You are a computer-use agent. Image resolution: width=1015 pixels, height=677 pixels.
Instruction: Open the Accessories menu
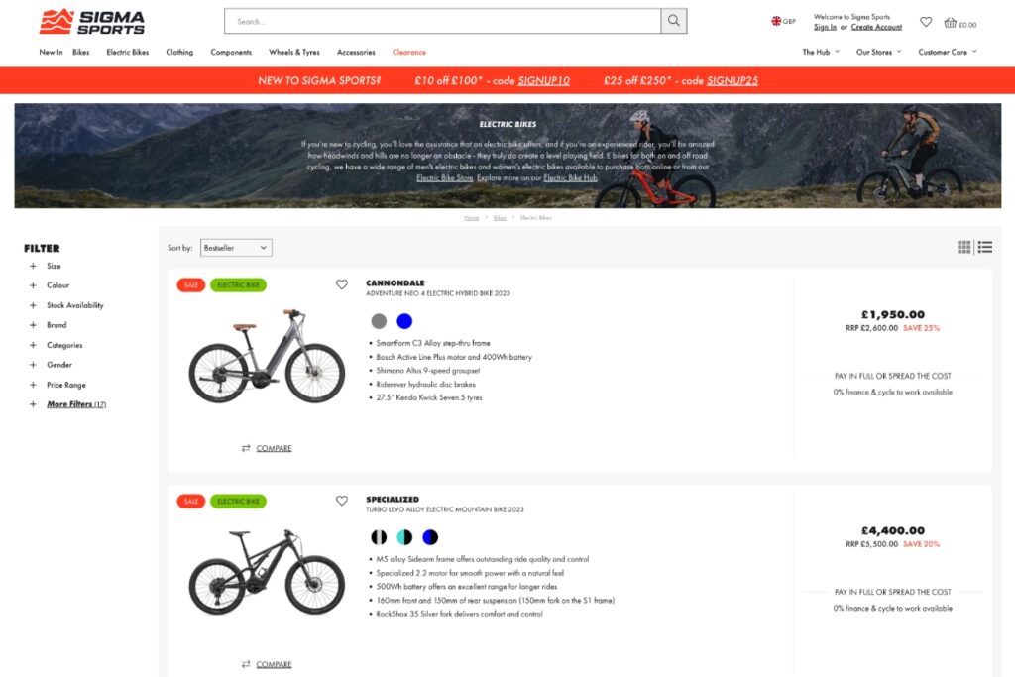[x=356, y=52]
